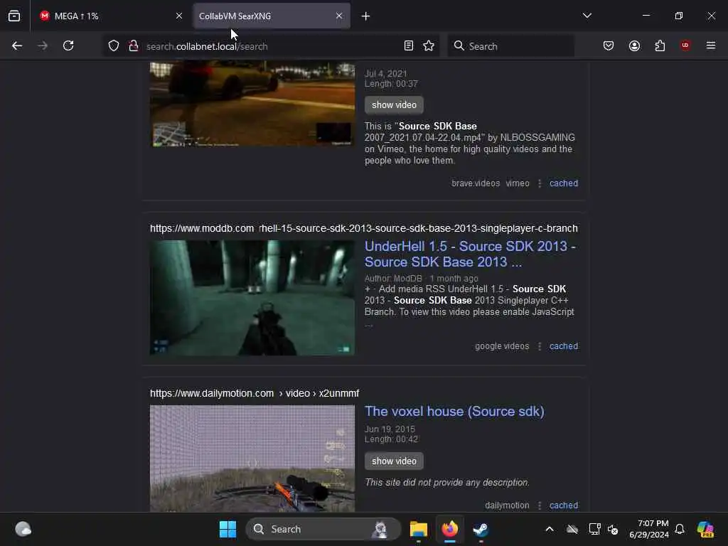Click the UnderHell video thumbnail

point(252,298)
